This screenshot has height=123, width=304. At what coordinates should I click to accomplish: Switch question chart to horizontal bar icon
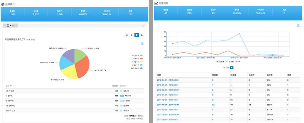point(132,35)
